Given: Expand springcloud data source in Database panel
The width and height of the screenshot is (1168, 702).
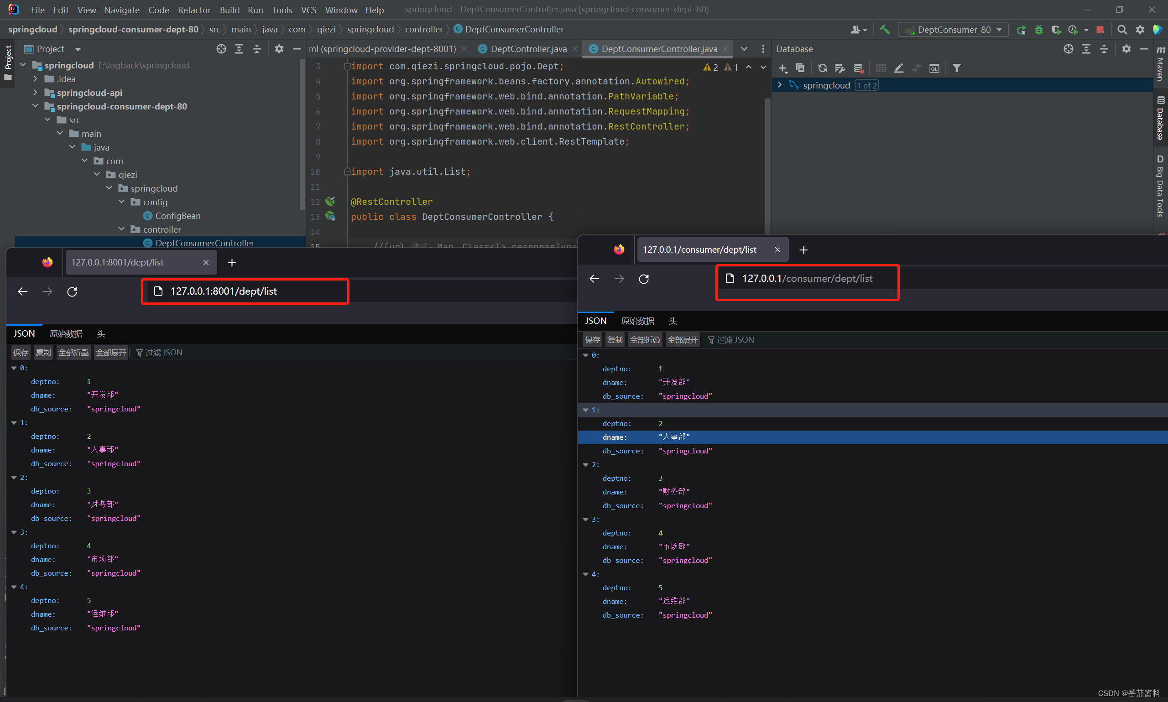Looking at the screenshot, I should coord(780,85).
